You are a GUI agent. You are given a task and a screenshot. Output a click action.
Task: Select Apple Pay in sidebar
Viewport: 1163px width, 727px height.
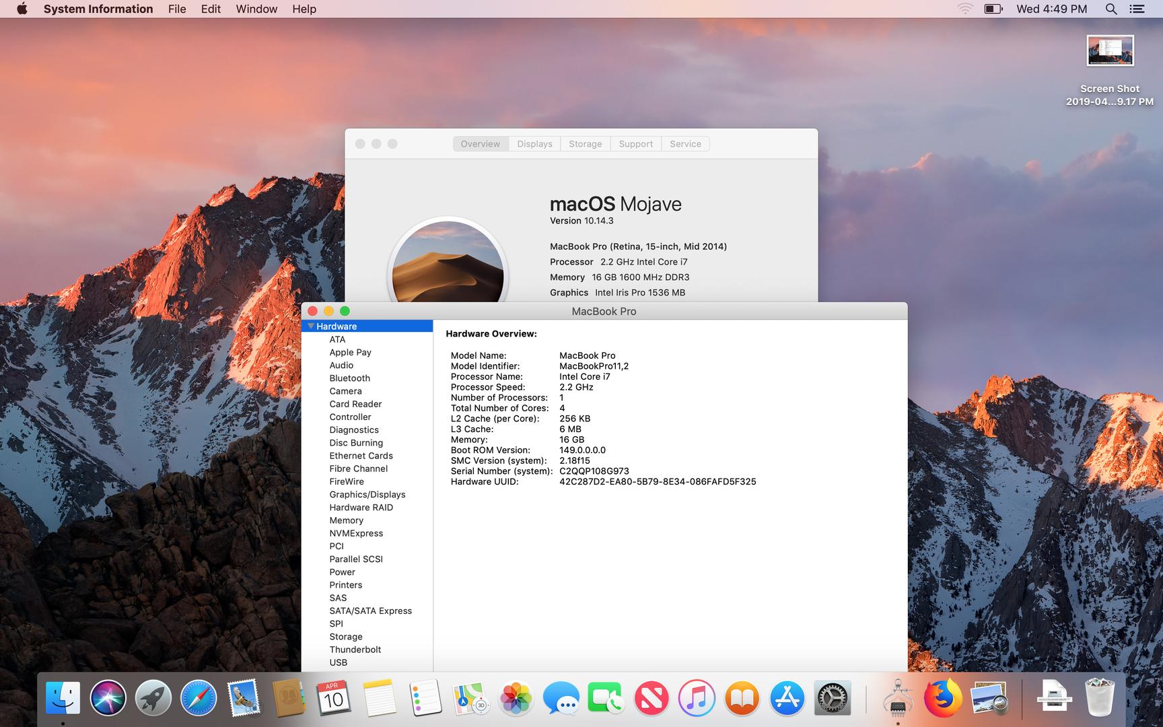350,352
